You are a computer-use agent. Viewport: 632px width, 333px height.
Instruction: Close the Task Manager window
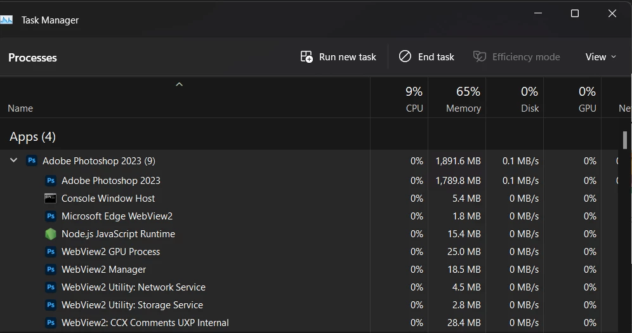612,13
